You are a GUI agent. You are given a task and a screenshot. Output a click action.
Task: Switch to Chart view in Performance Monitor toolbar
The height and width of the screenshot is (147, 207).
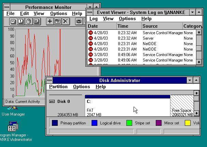click(13, 22)
